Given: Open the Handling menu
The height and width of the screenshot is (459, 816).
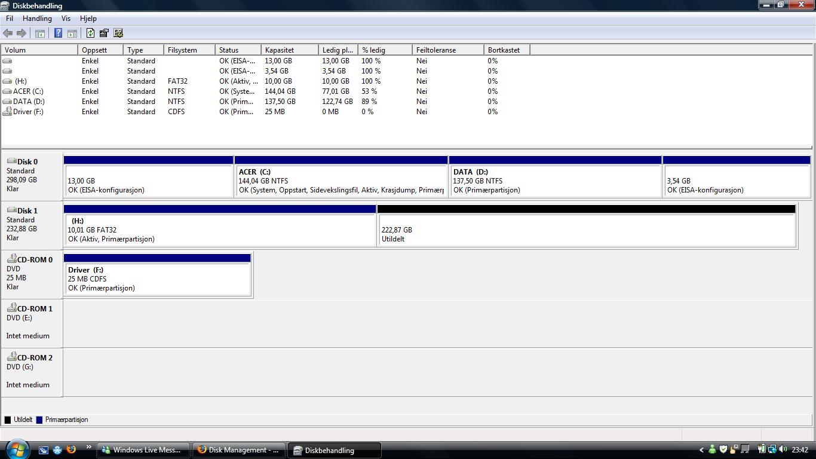Looking at the screenshot, I should point(37,19).
